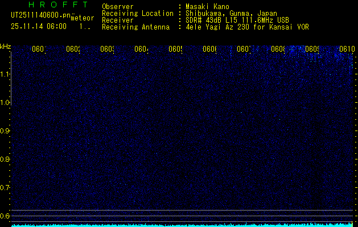Click the 'meteor' label
The height and width of the screenshot is (227, 358).
pos(83,18)
